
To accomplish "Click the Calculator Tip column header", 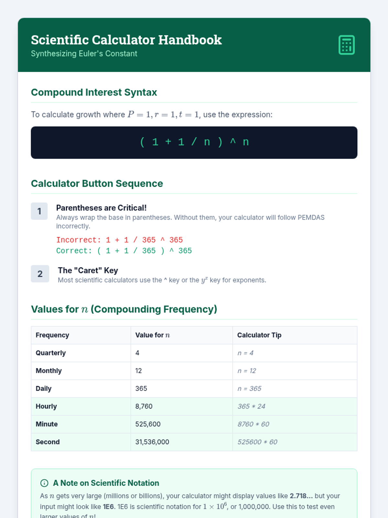I will [x=259, y=335].
